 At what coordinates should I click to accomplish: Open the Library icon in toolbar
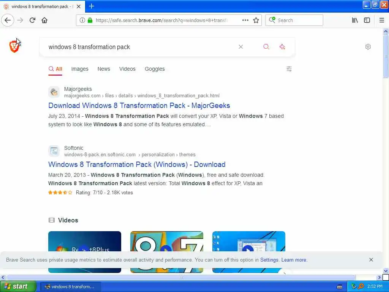click(x=355, y=20)
